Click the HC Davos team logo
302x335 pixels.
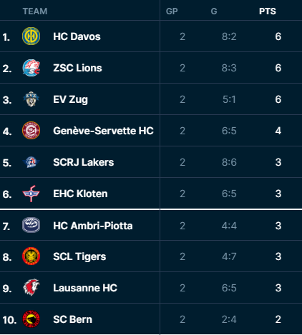(31, 36)
